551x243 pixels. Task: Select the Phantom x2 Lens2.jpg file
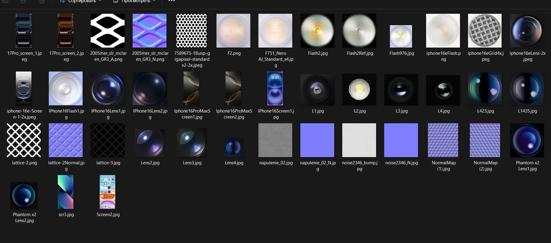[24, 195]
